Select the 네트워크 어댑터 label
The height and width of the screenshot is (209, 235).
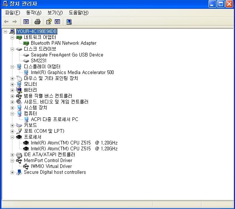click(40, 37)
